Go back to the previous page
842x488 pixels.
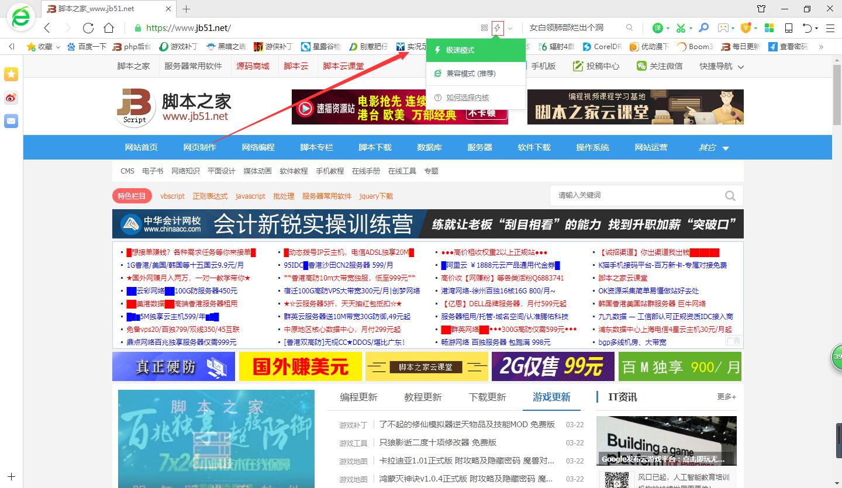tap(48, 28)
